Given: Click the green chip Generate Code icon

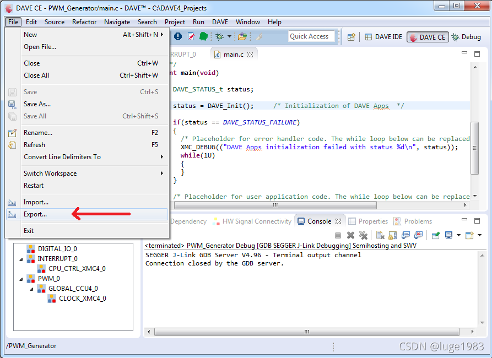Looking at the screenshot, I should point(203,36).
